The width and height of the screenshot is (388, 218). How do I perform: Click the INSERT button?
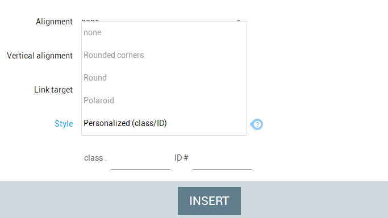point(209,201)
